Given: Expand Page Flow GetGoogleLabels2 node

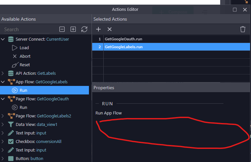Looking at the screenshot, I should click(x=2, y=116).
